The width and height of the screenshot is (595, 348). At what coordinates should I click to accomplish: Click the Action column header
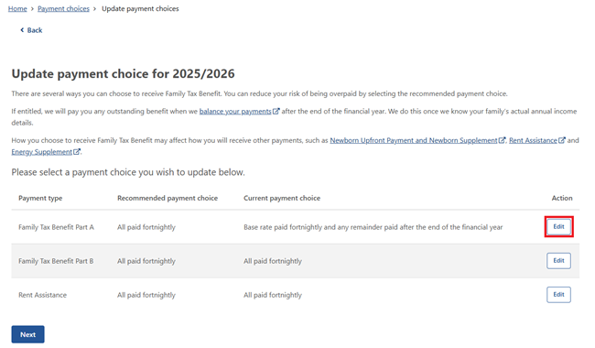(562, 198)
